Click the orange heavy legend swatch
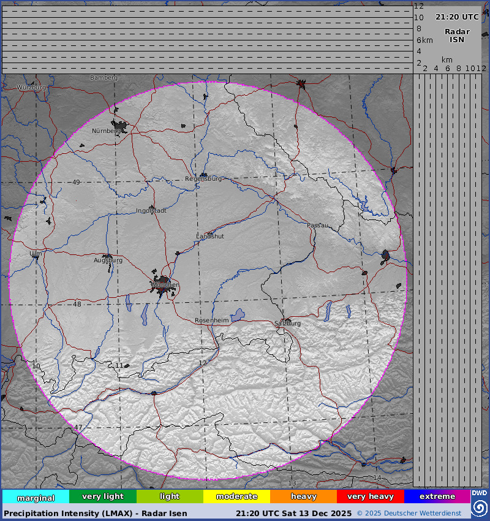 click(304, 496)
